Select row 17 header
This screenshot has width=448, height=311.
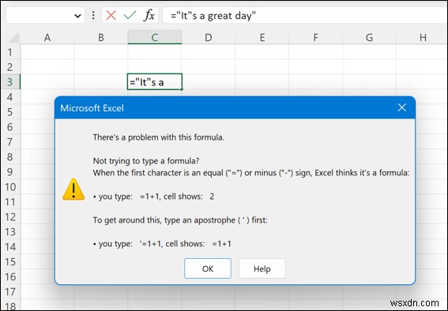point(10,291)
